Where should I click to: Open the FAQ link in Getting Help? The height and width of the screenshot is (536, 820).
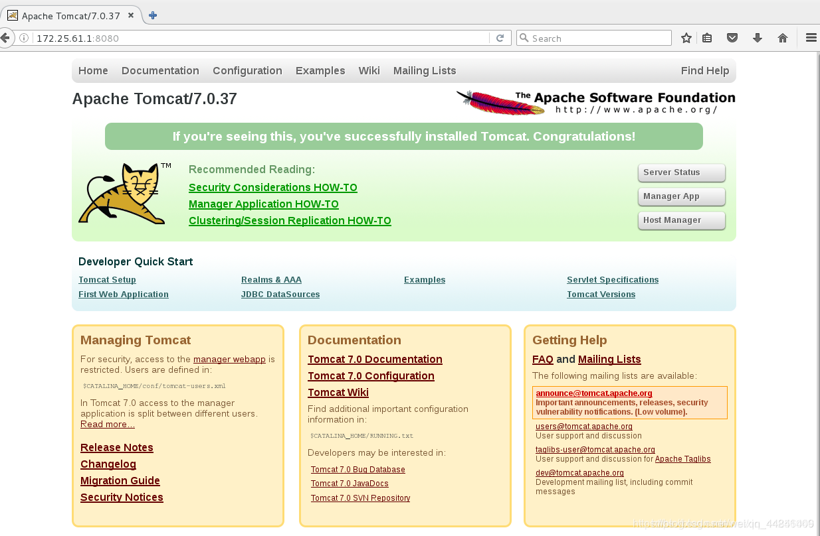[x=543, y=360]
